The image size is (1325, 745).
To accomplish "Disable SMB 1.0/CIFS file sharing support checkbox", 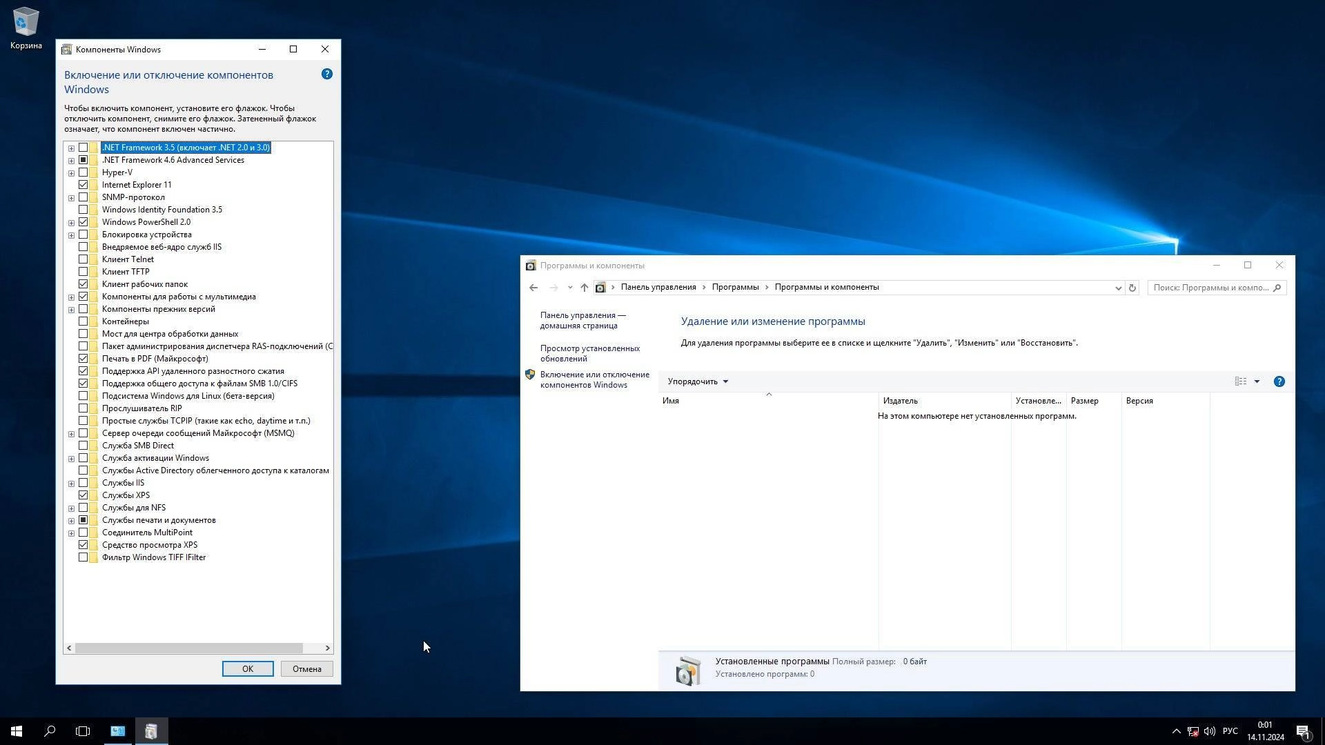I will [83, 384].
